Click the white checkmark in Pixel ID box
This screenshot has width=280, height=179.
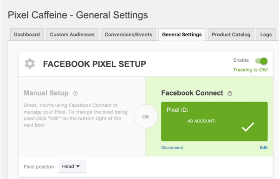coord(248,127)
